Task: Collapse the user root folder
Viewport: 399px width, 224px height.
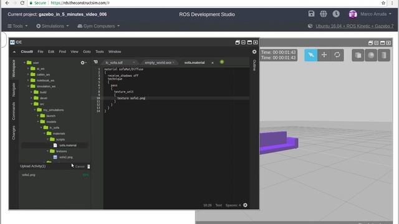Action: [x=25, y=62]
